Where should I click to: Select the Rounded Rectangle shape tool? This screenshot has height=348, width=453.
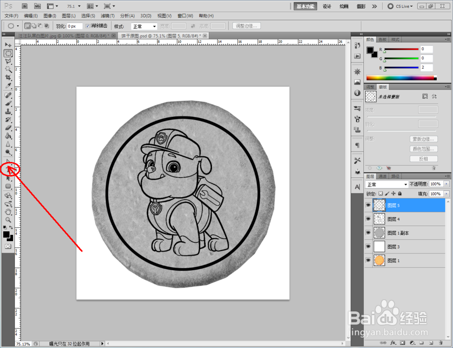click(8, 186)
